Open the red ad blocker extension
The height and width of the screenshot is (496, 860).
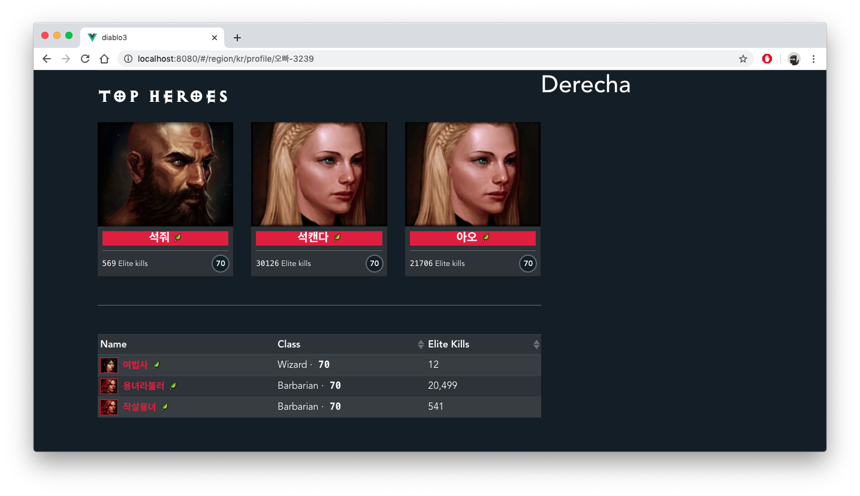coord(767,59)
